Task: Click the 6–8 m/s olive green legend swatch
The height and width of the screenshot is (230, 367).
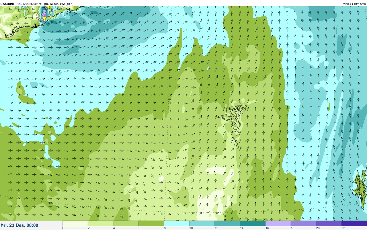Action: point(151,223)
